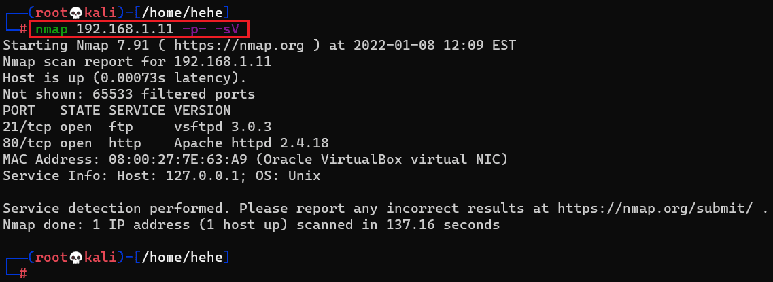Click the skull icon in the bottom prompt

click(73, 257)
